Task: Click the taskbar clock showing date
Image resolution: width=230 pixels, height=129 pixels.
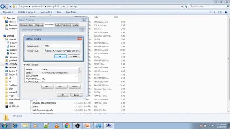Action: point(221,126)
